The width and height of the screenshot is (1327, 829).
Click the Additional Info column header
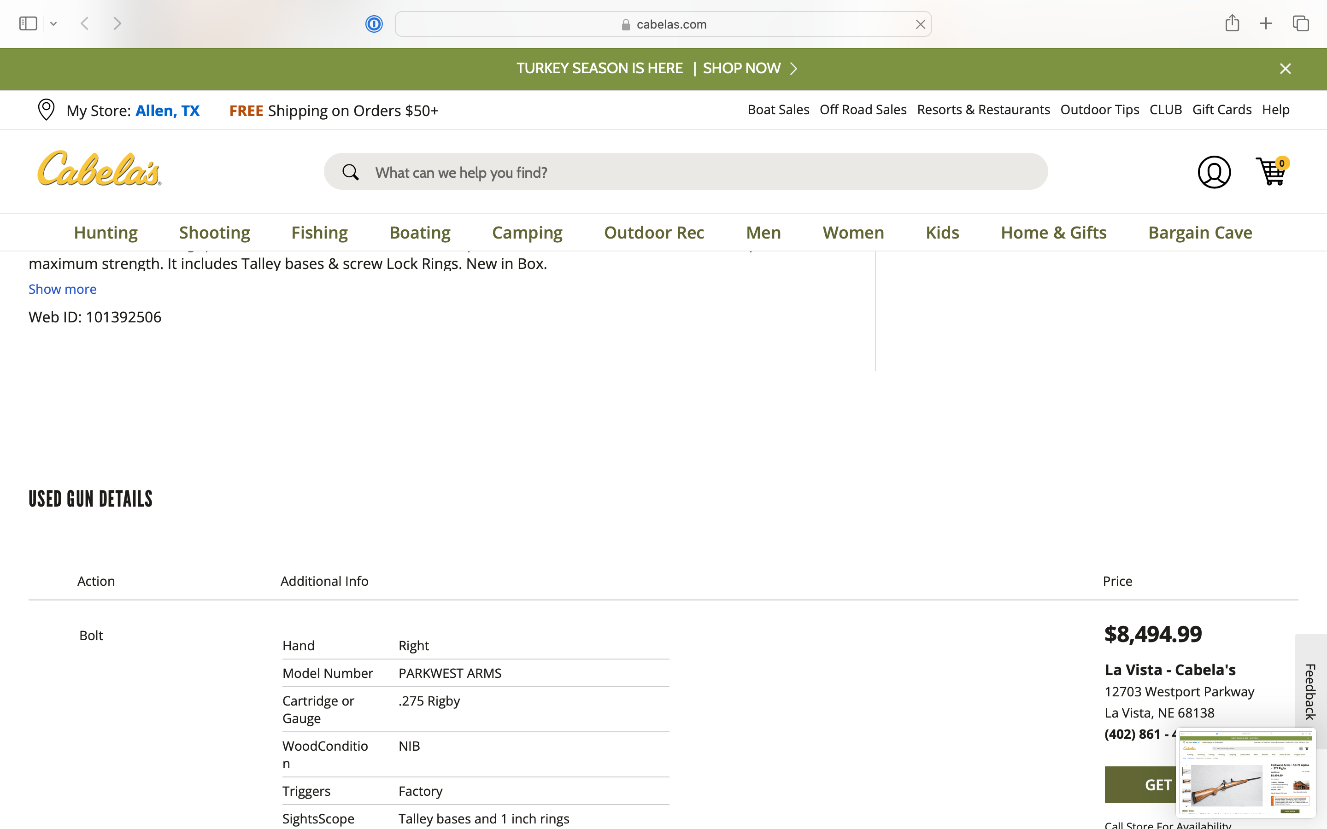324,581
